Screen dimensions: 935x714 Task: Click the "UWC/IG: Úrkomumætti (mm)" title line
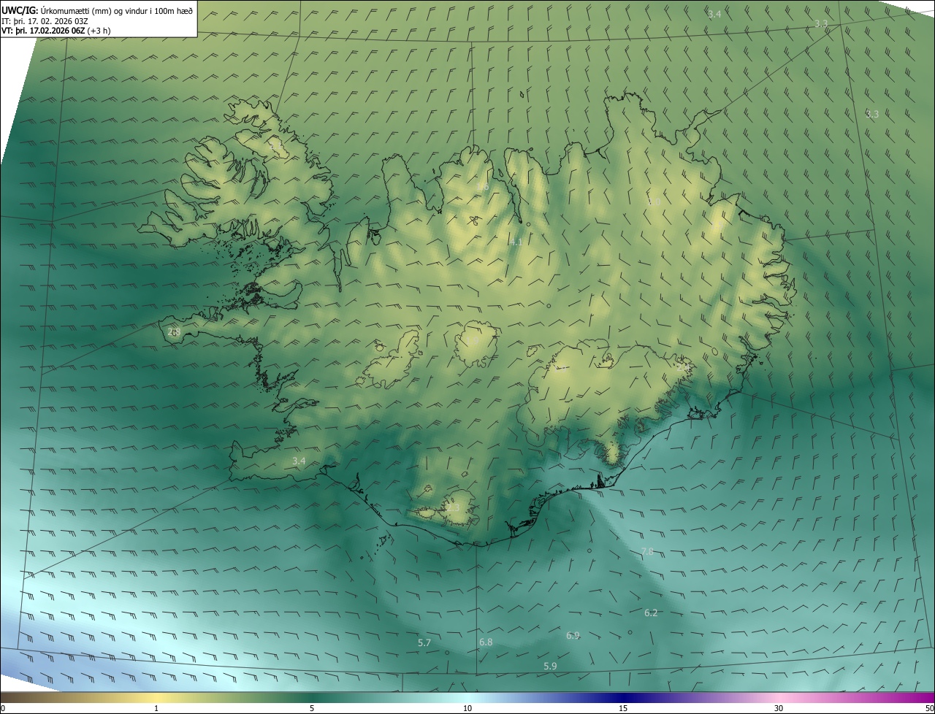[x=98, y=9]
